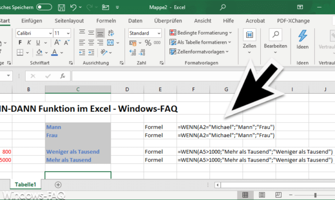Toggle italic formatting K button
This screenshot has height=200, width=335.
[x=29, y=43]
